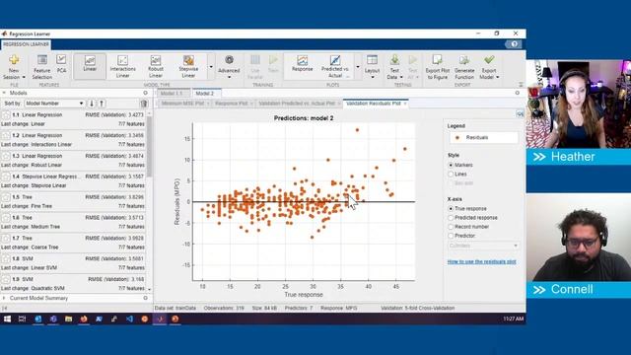Image resolution: width=631 pixels, height=355 pixels.
Task: Choose the Robust Linear model
Action: 156,66
